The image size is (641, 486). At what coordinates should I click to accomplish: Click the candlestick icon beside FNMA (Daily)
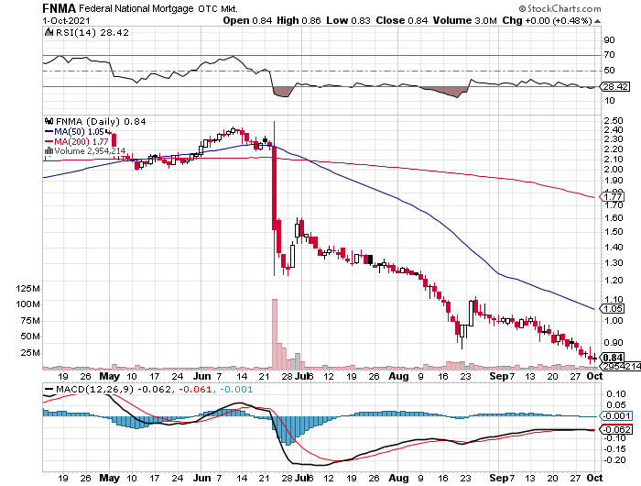49,121
